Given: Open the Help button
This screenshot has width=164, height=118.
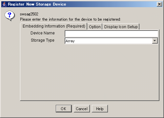Looking at the screenshot, I should click(100, 108).
